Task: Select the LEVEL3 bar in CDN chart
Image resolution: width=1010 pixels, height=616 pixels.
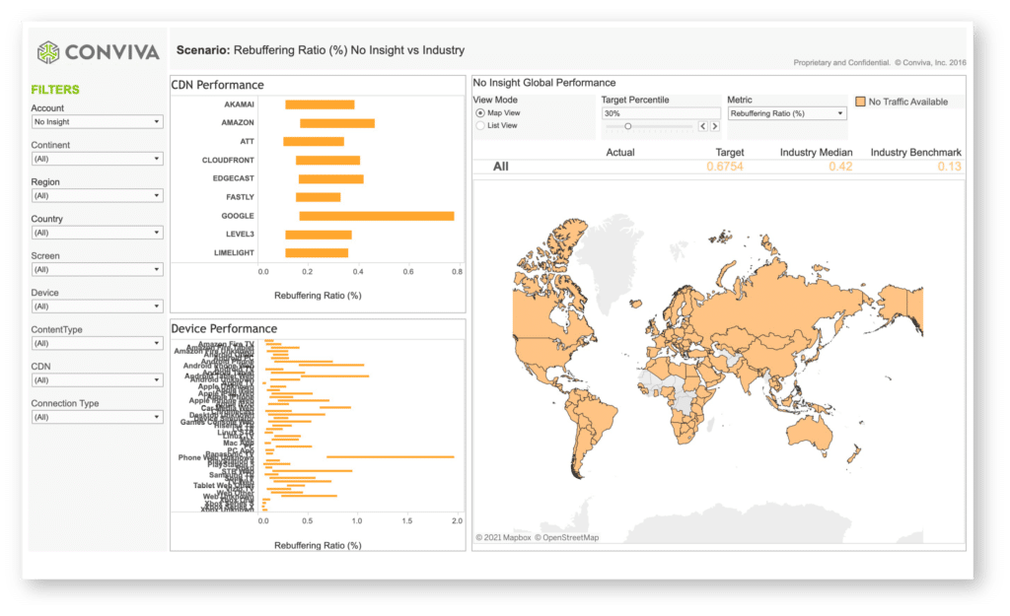Action: pyautogui.click(x=319, y=235)
